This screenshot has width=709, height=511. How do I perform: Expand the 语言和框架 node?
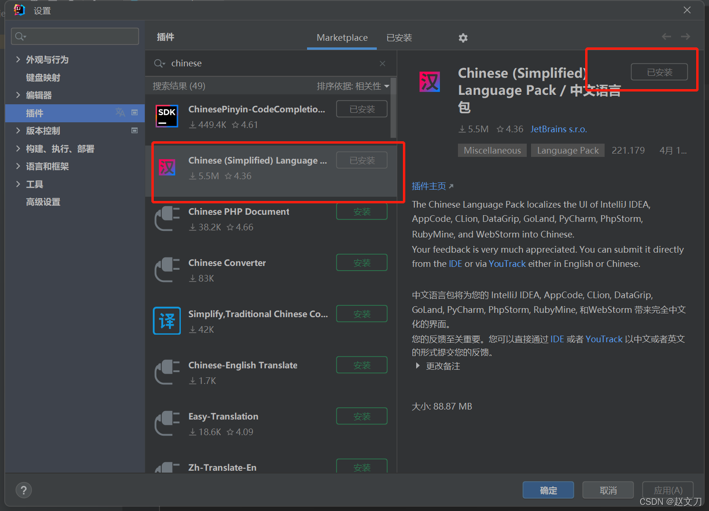tap(18, 166)
